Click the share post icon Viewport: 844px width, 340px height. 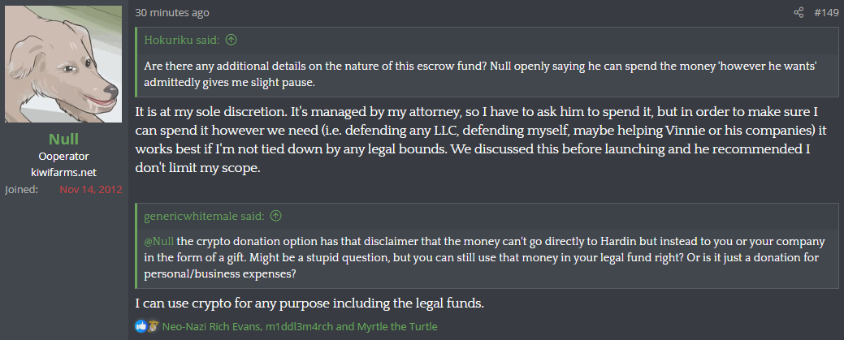[x=799, y=12]
